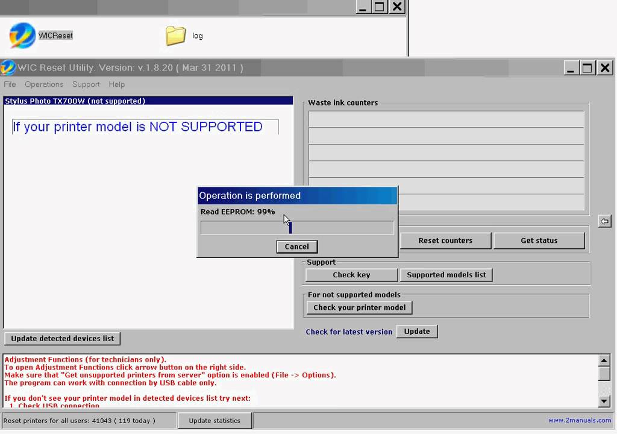Click the Update button for latest version
Image resolution: width=617 pixels, height=434 pixels.
coord(417,331)
